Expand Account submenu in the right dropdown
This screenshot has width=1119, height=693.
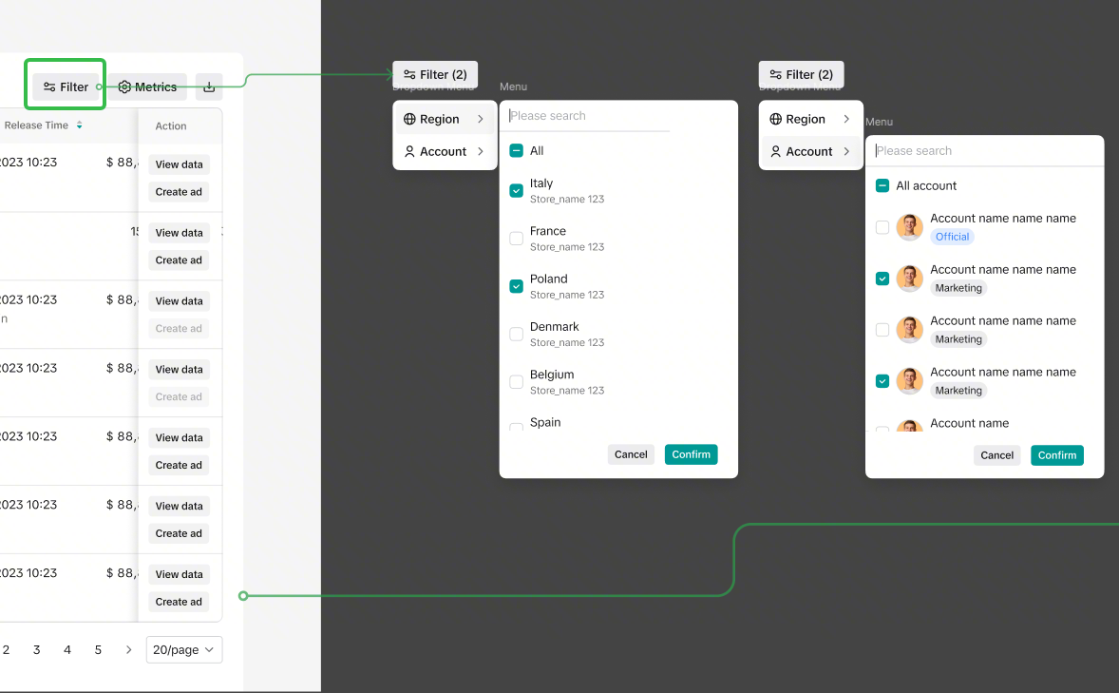(846, 151)
